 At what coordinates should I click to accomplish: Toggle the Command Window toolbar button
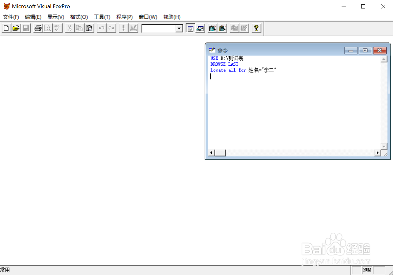pyautogui.click(x=190, y=28)
